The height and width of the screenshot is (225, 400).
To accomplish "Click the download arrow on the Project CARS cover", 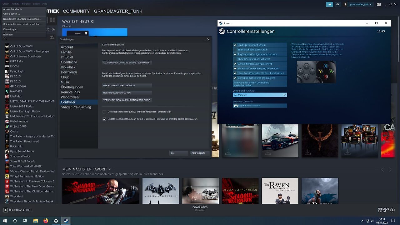I will pyautogui.click(x=268, y=152).
